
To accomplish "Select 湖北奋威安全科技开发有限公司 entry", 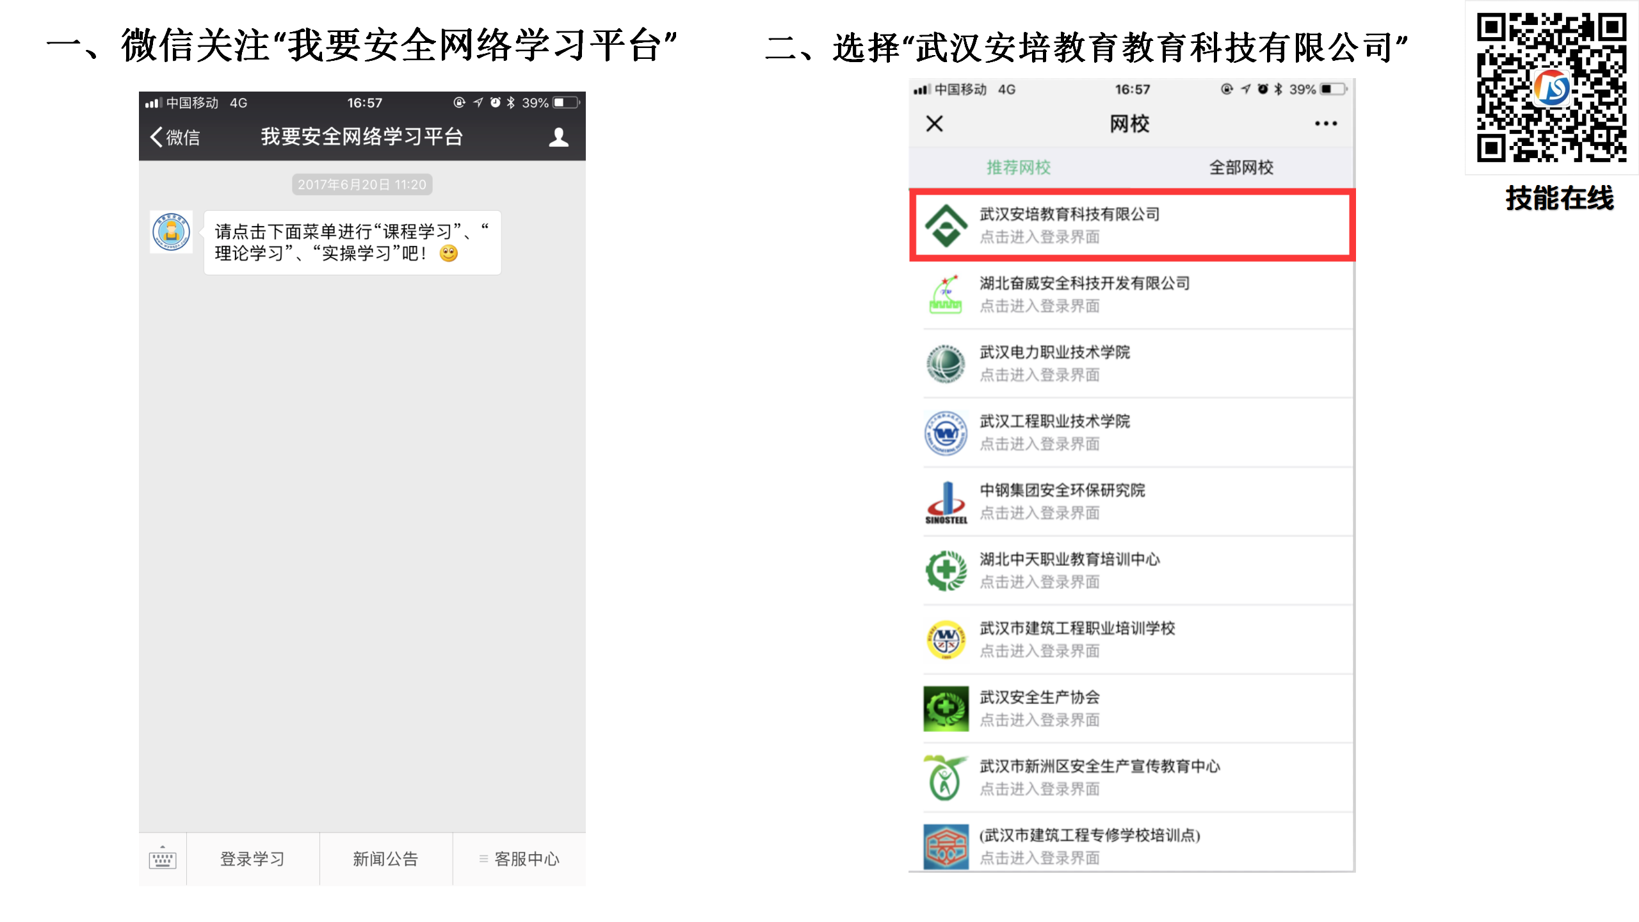I will [1132, 295].
